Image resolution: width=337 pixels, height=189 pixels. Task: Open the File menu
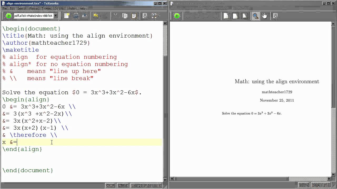point(4,8)
